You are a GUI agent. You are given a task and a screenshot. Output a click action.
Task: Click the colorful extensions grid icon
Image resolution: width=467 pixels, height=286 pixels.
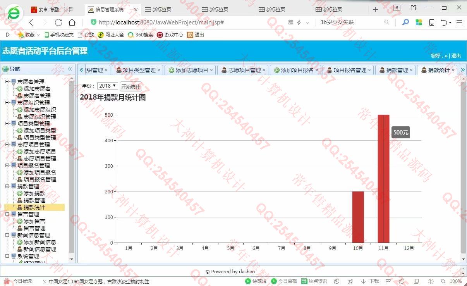pyautogui.click(x=419, y=22)
